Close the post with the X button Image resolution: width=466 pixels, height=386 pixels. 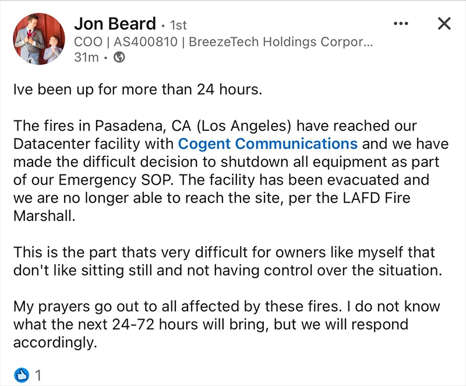click(x=444, y=24)
